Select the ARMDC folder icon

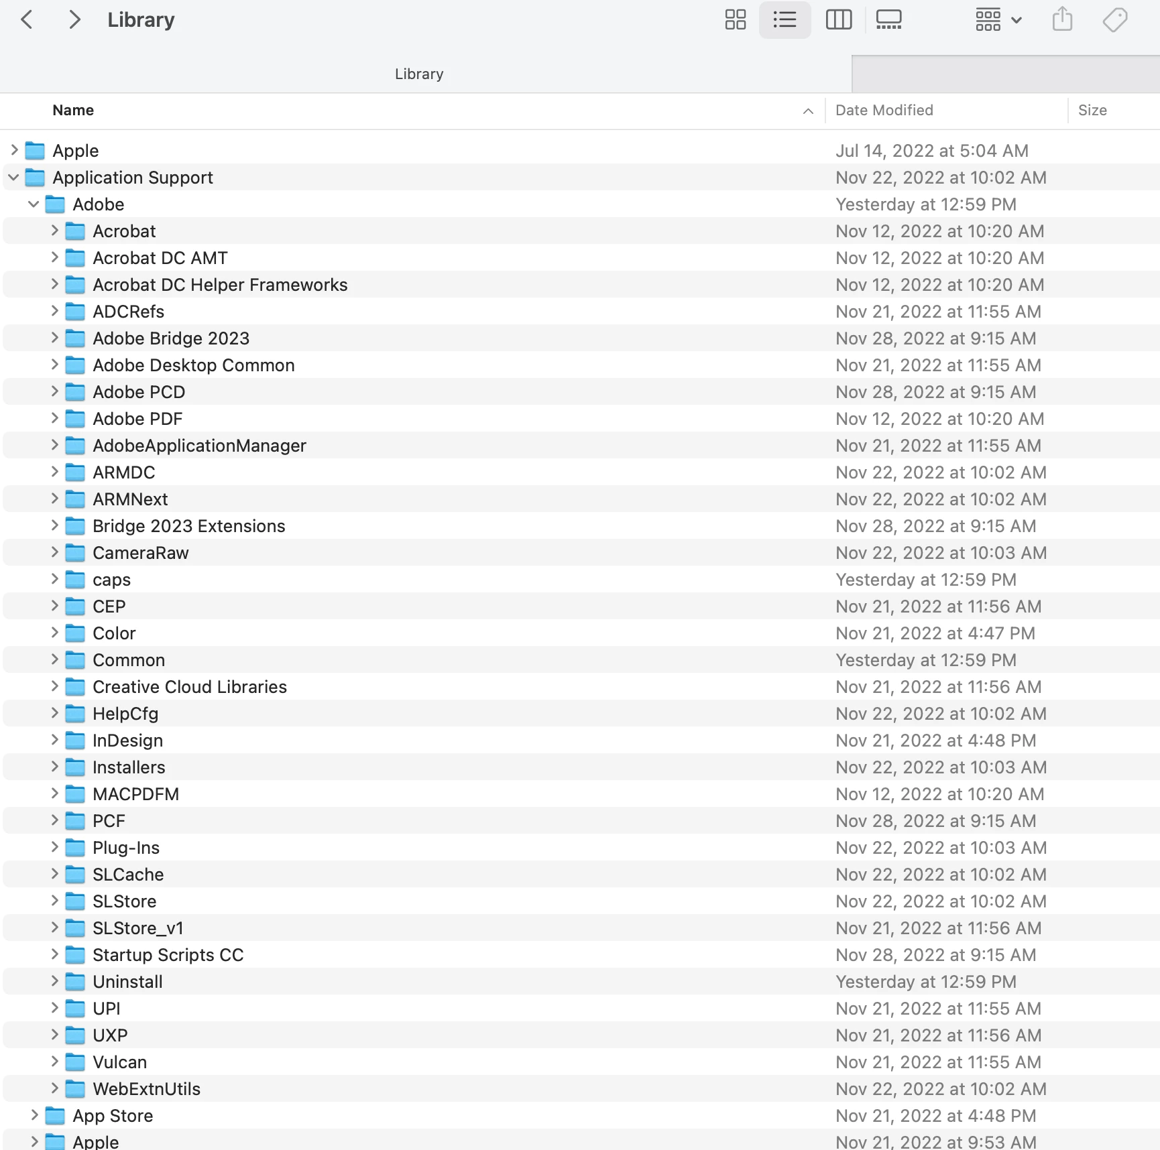(75, 472)
